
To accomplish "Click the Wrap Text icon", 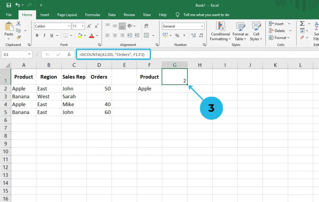I will click(x=146, y=26).
